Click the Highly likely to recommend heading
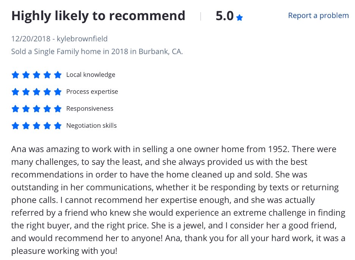 pyautogui.click(x=98, y=16)
